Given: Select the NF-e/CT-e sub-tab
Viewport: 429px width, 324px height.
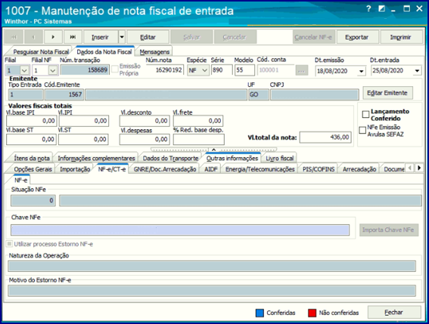Looking at the screenshot, I should pos(112,169).
